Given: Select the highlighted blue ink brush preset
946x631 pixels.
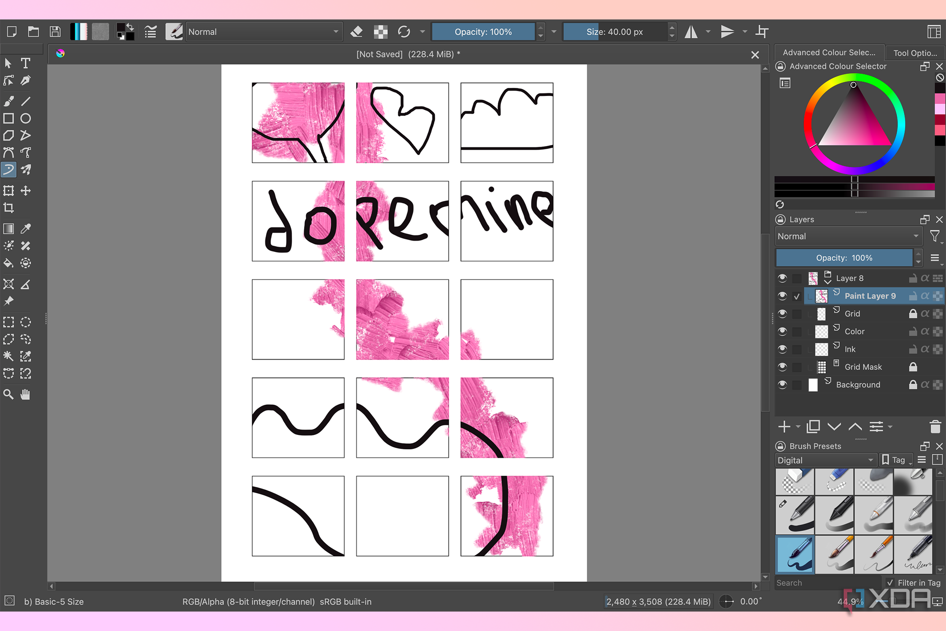Looking at the screenshot, I should coord(795,554).
